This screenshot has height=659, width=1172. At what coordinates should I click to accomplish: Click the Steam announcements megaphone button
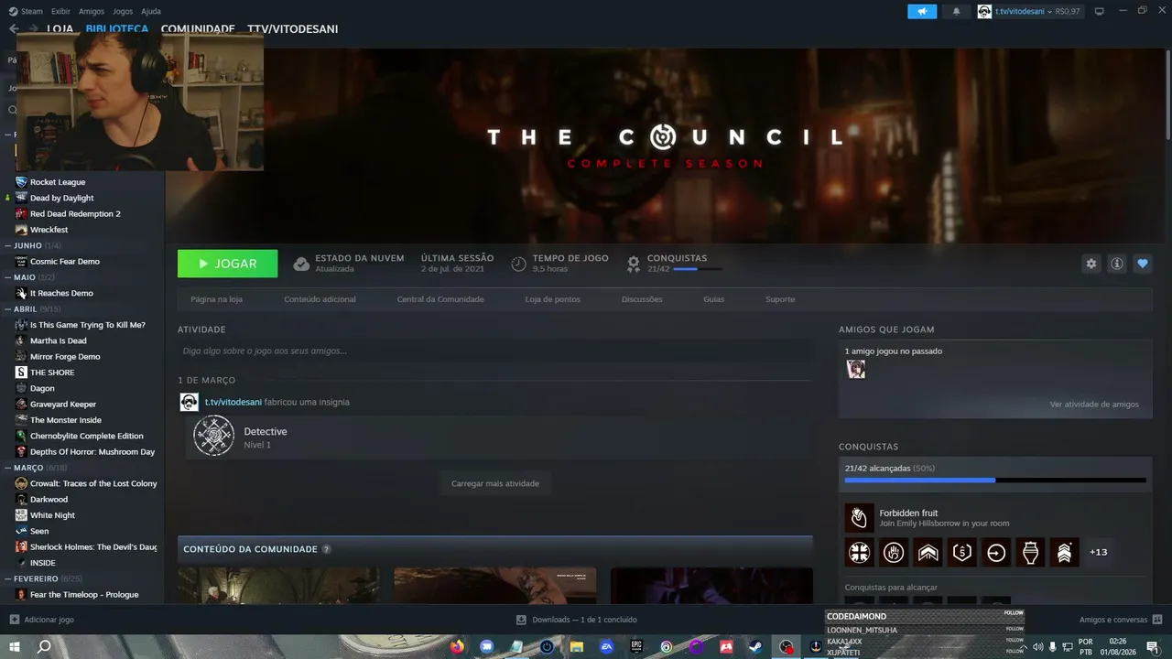(x=922, y=11)
